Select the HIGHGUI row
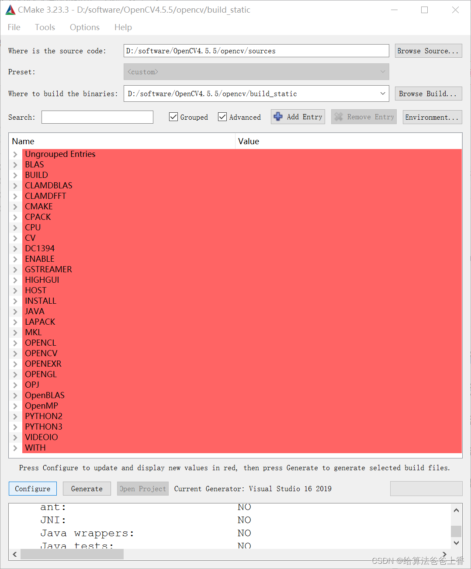The height and width of the screenshot is (569, 471). pos(242,280)
